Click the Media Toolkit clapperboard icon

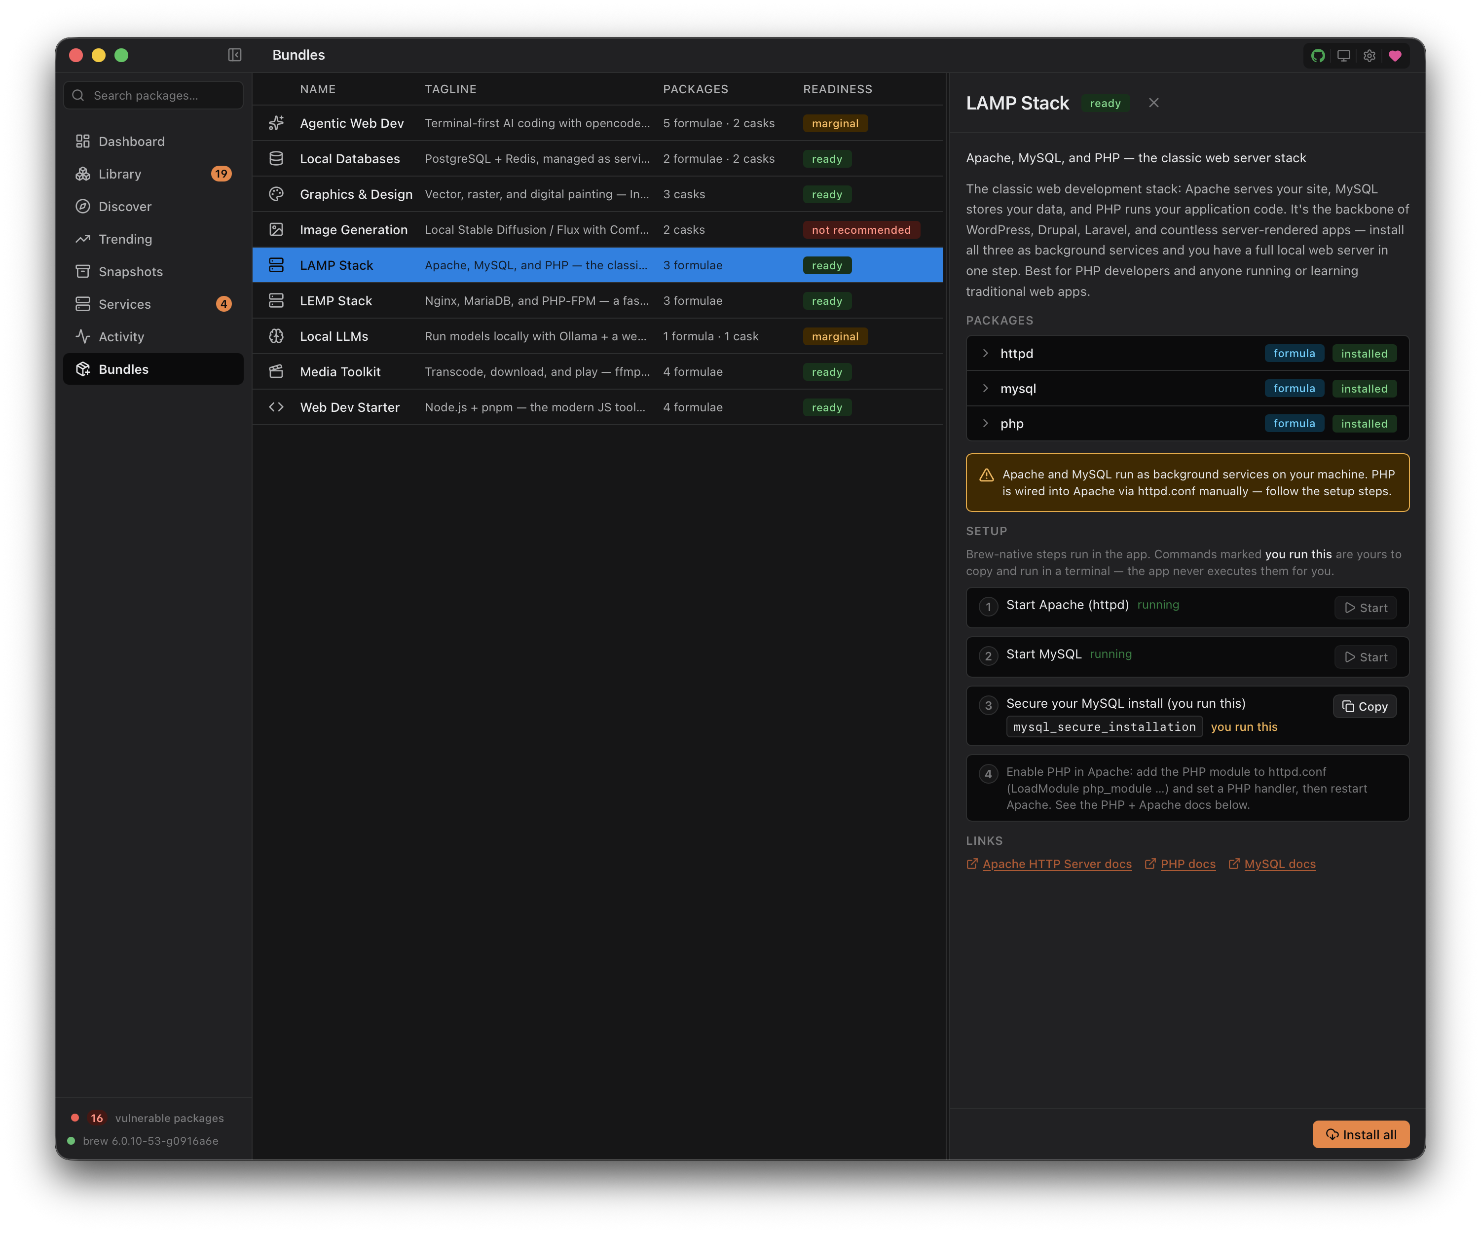pos(276,371)
